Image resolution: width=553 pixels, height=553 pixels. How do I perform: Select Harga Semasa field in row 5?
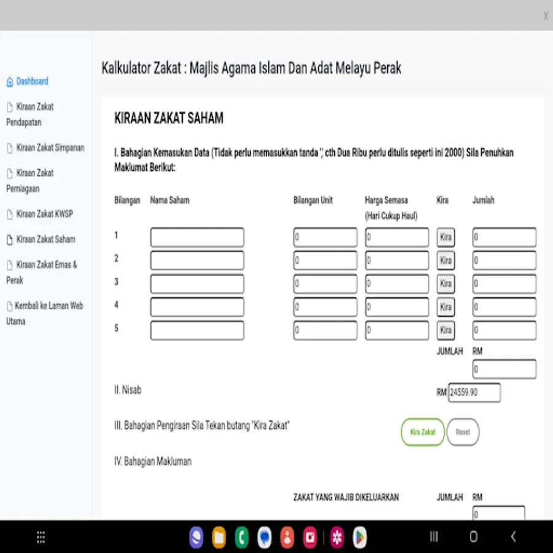pyautogui.click(x=397, y=330)
